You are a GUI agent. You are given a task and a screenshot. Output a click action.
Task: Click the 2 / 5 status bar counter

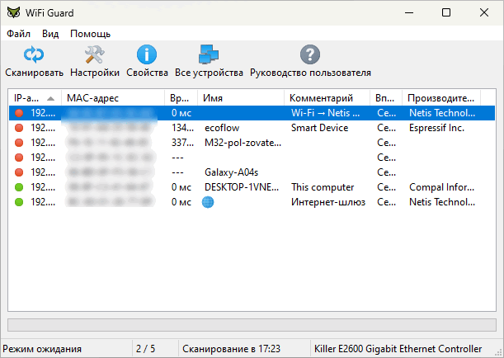tap(146, 349)
